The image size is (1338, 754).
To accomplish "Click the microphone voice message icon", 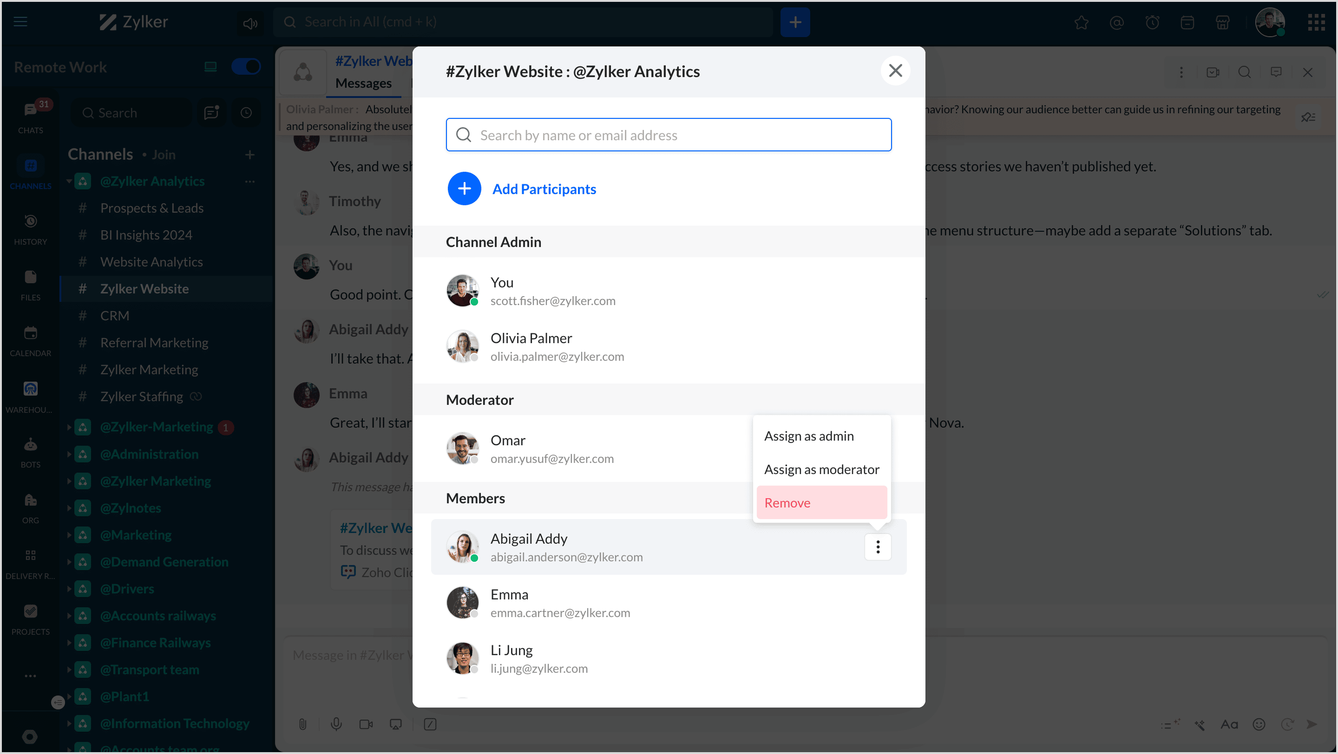I will [x=336, y=724].
